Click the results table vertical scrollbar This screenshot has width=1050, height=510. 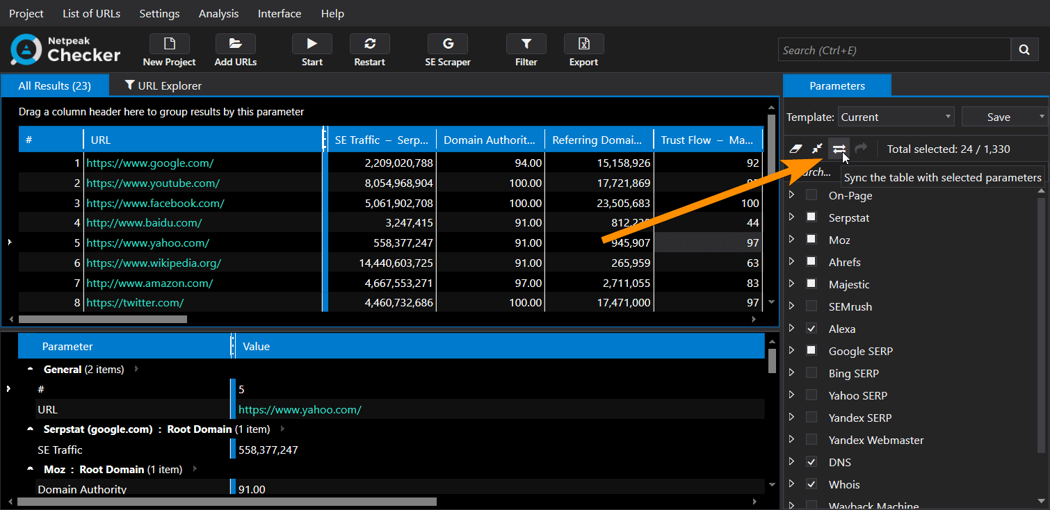(770, 146)
